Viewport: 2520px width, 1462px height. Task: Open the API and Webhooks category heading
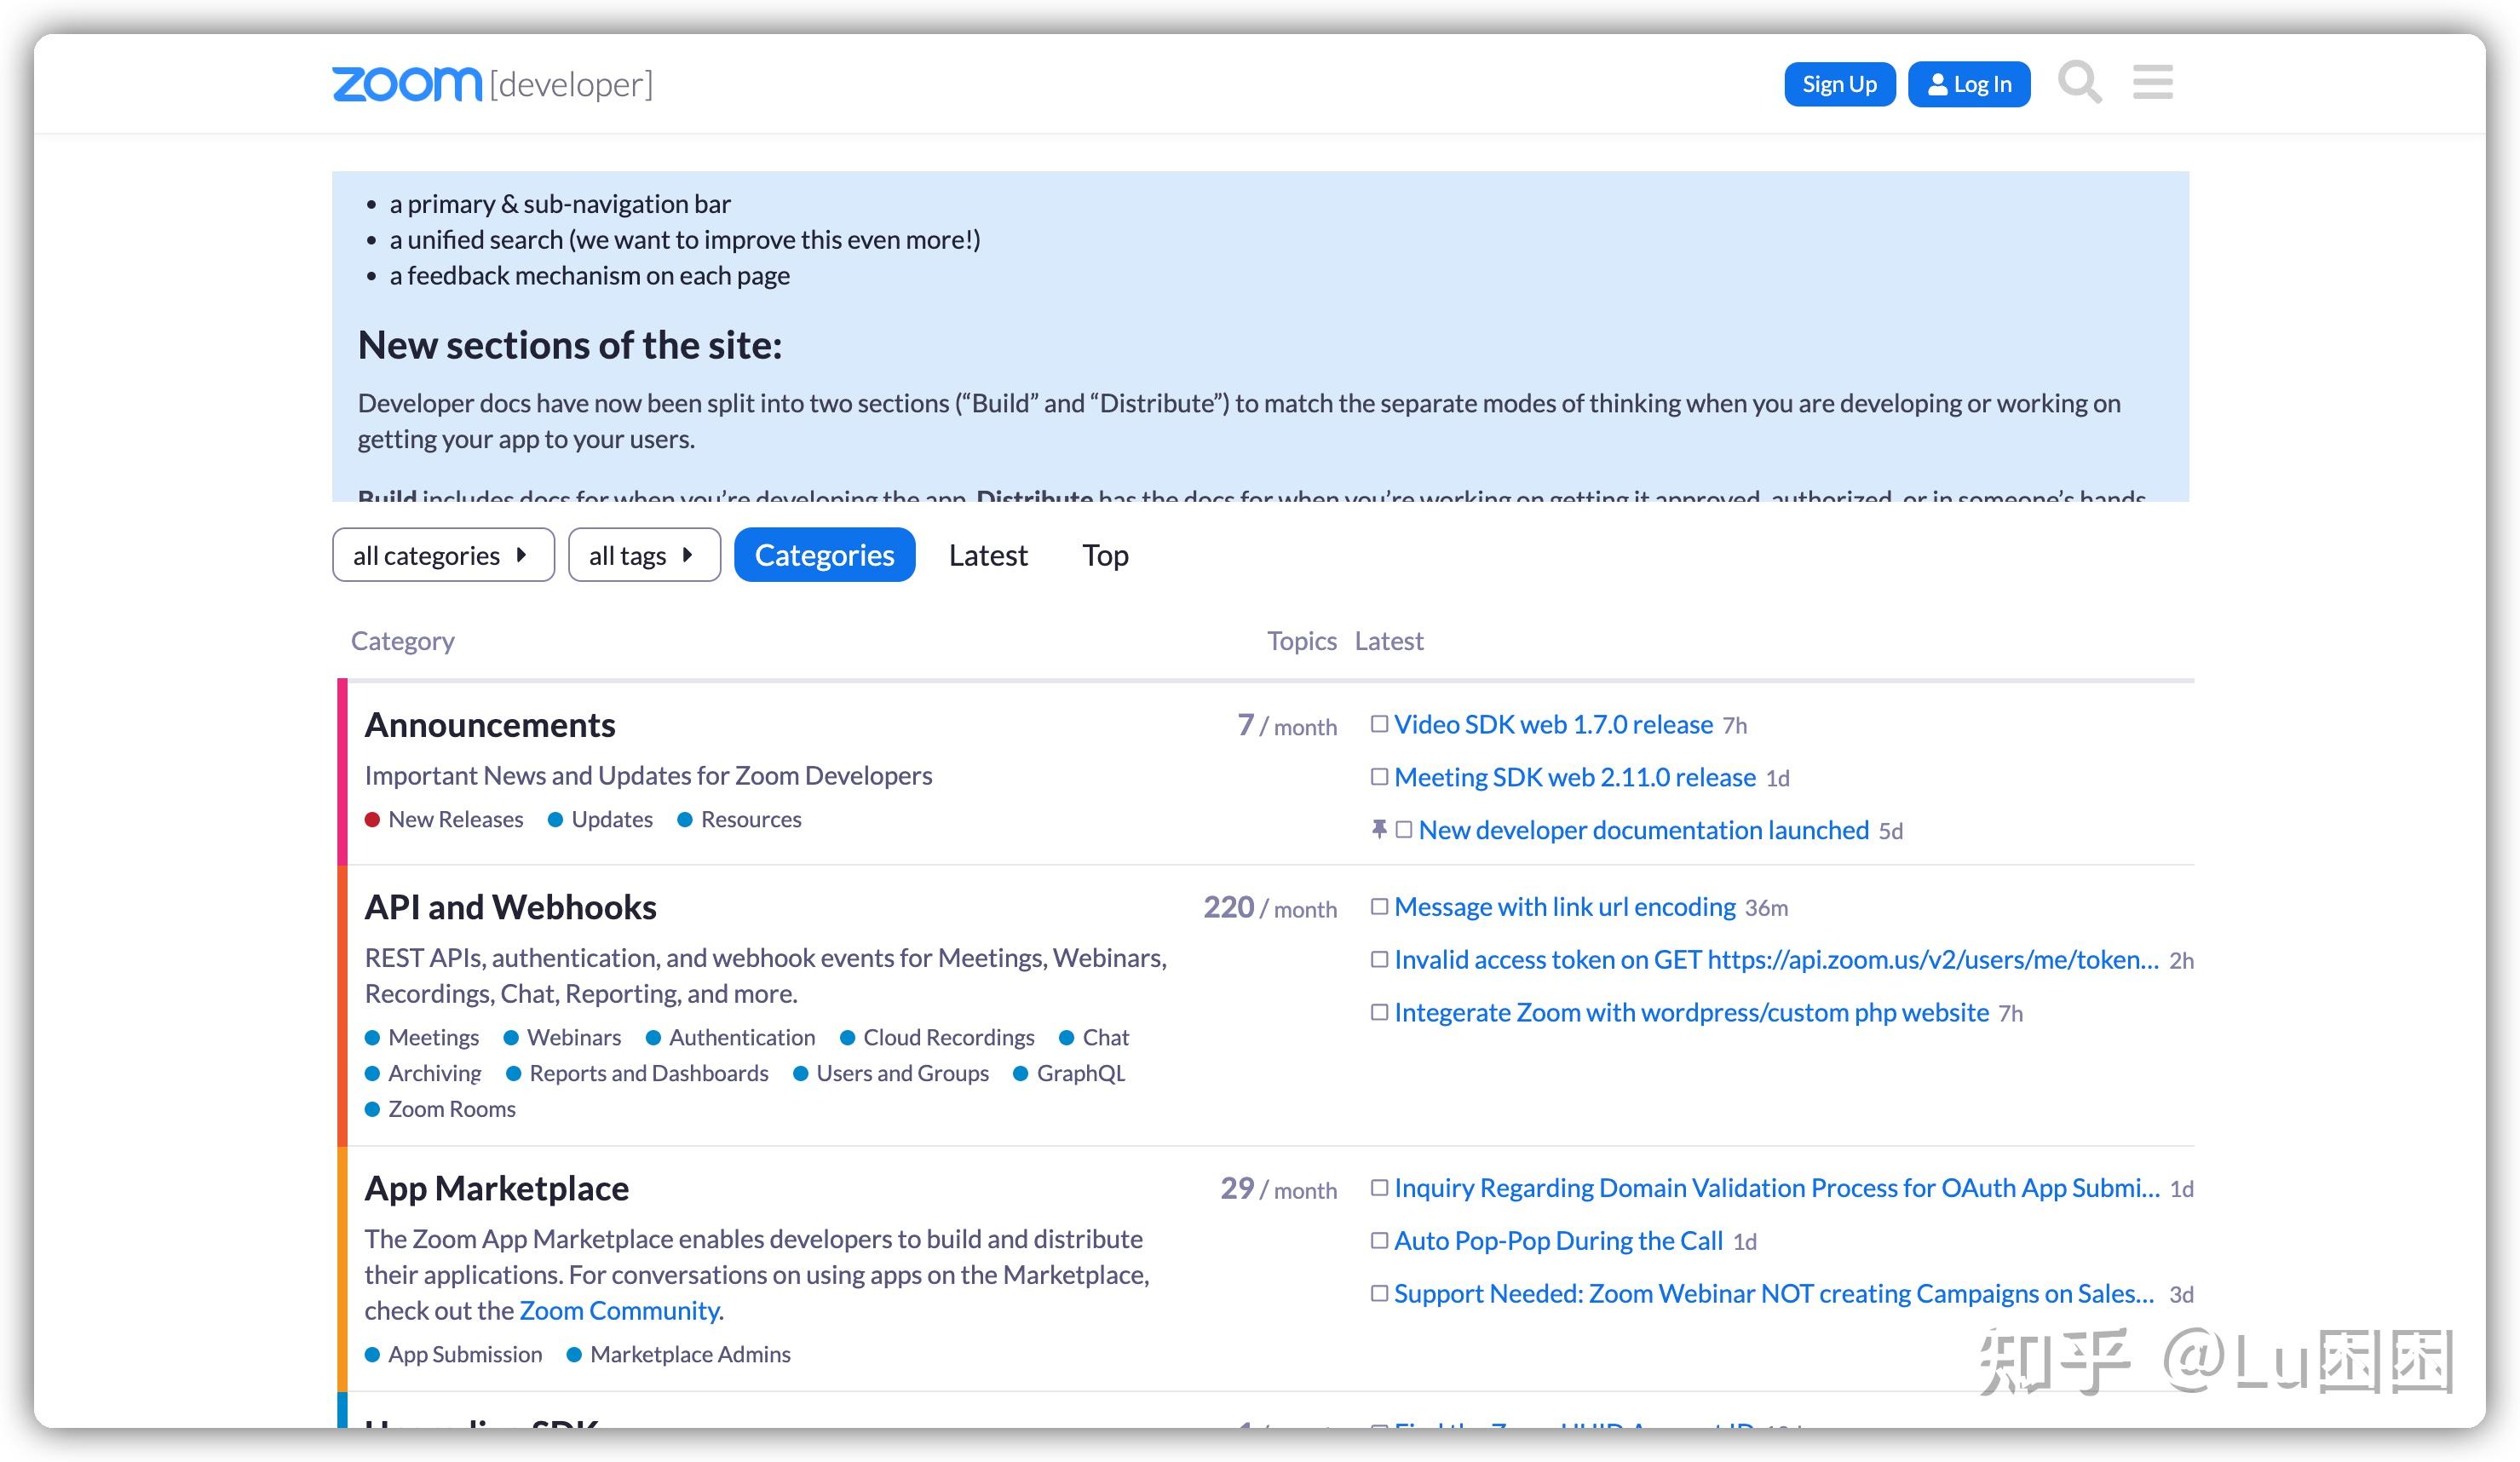point(510,907)
